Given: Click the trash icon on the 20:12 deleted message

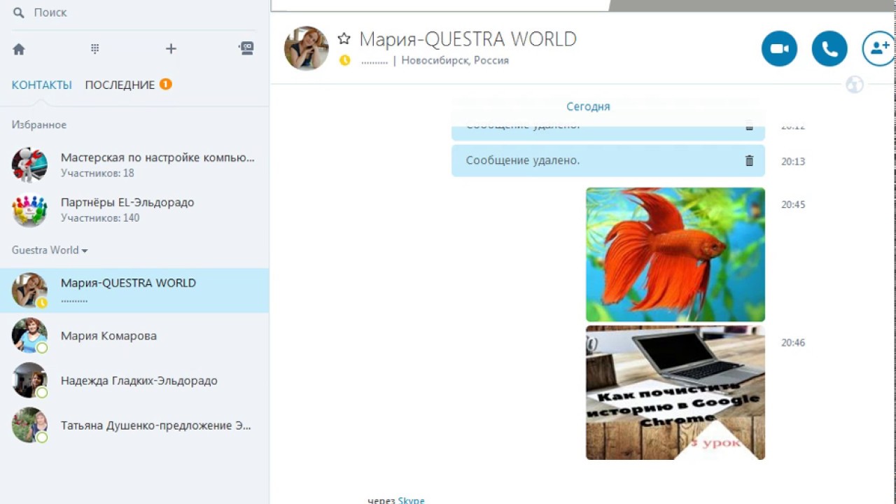Looking at the screenshot, I should pos(749,127).
